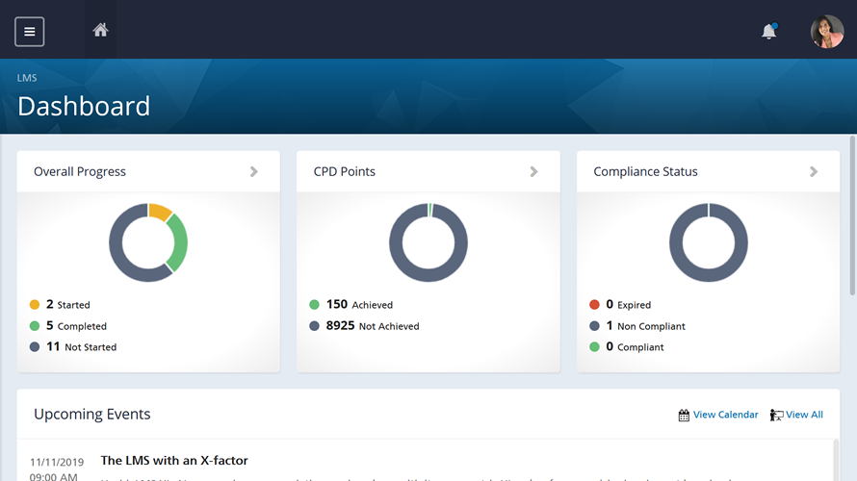This screenshot has height=481, width=857.
Task: Click the '11 Not Started' text
Action: [82, 346]
